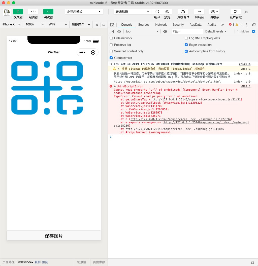Open the Default levels dropdown
258x266 pixels.
216,31
